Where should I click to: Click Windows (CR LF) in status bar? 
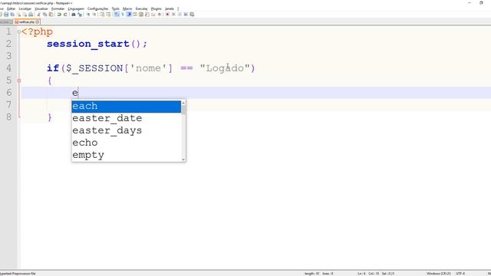coord(439,274)
